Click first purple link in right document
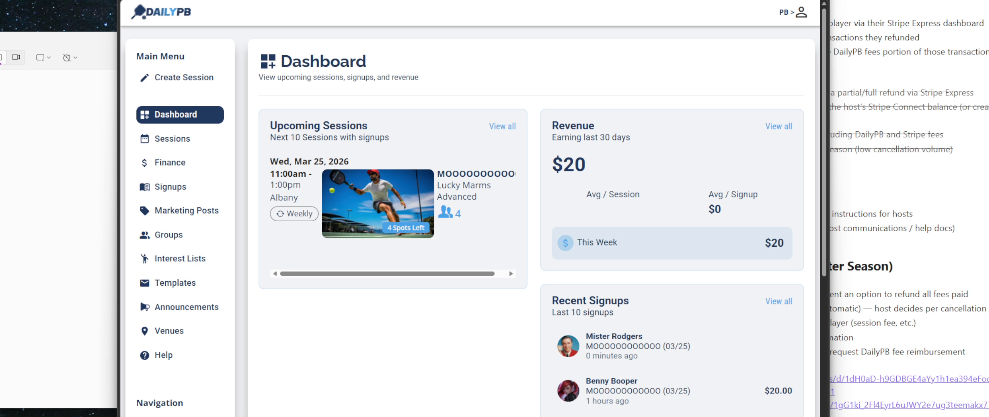The image size is (989, 417). (x=909, y=379)
